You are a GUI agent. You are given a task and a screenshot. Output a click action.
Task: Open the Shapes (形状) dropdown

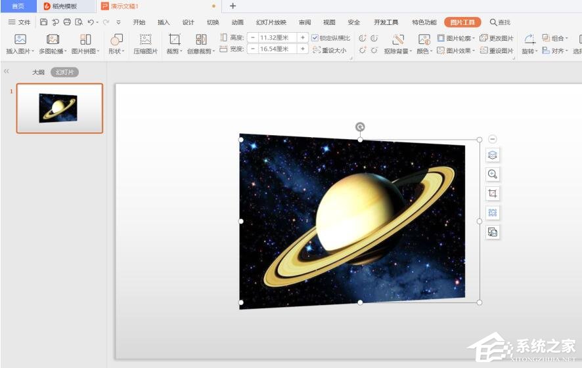[117, 40]
